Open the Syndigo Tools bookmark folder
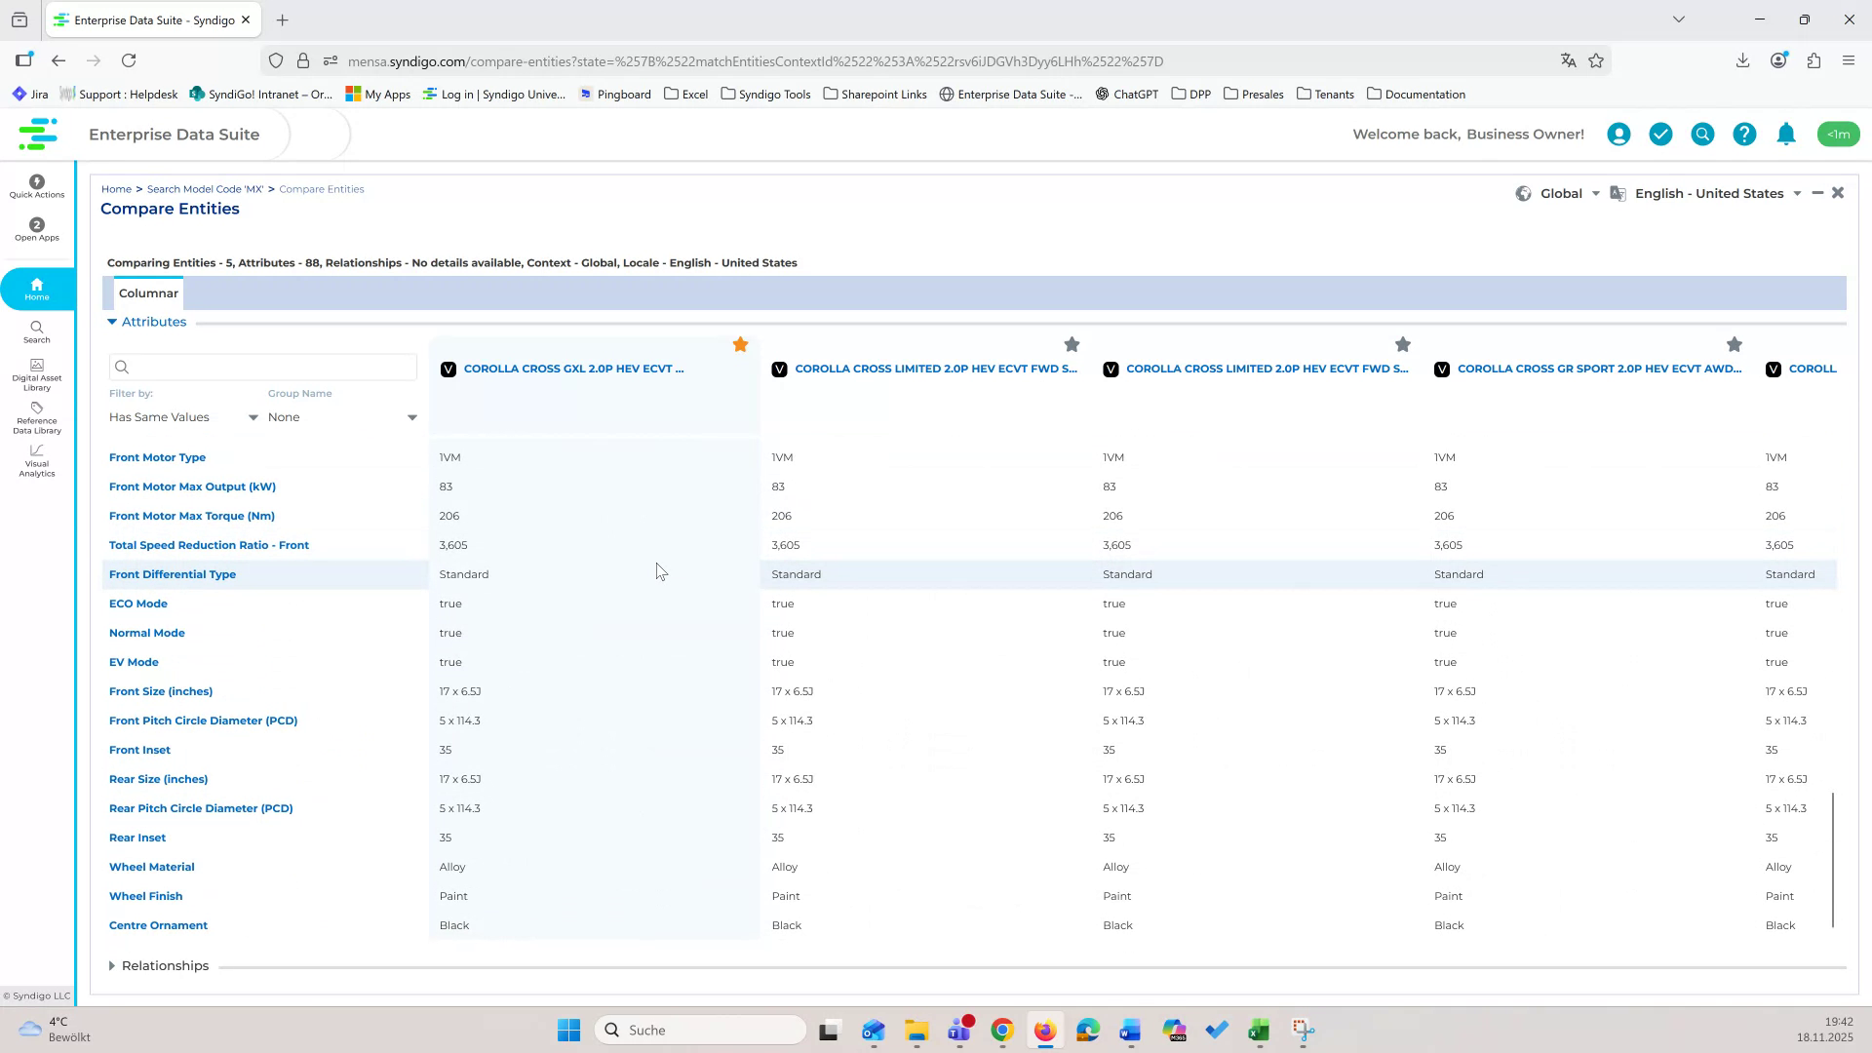Screen dimensions: 1872x1053 [x=765, y=94]
